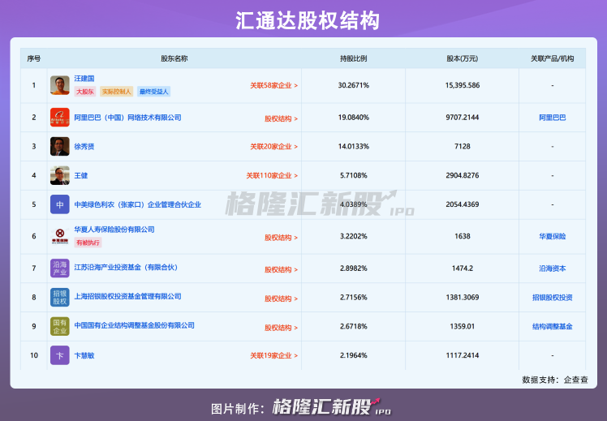Open shareholder 汪建国 name link
The image size is (607, 421).
pyautogui.click(x=84, y=79)
